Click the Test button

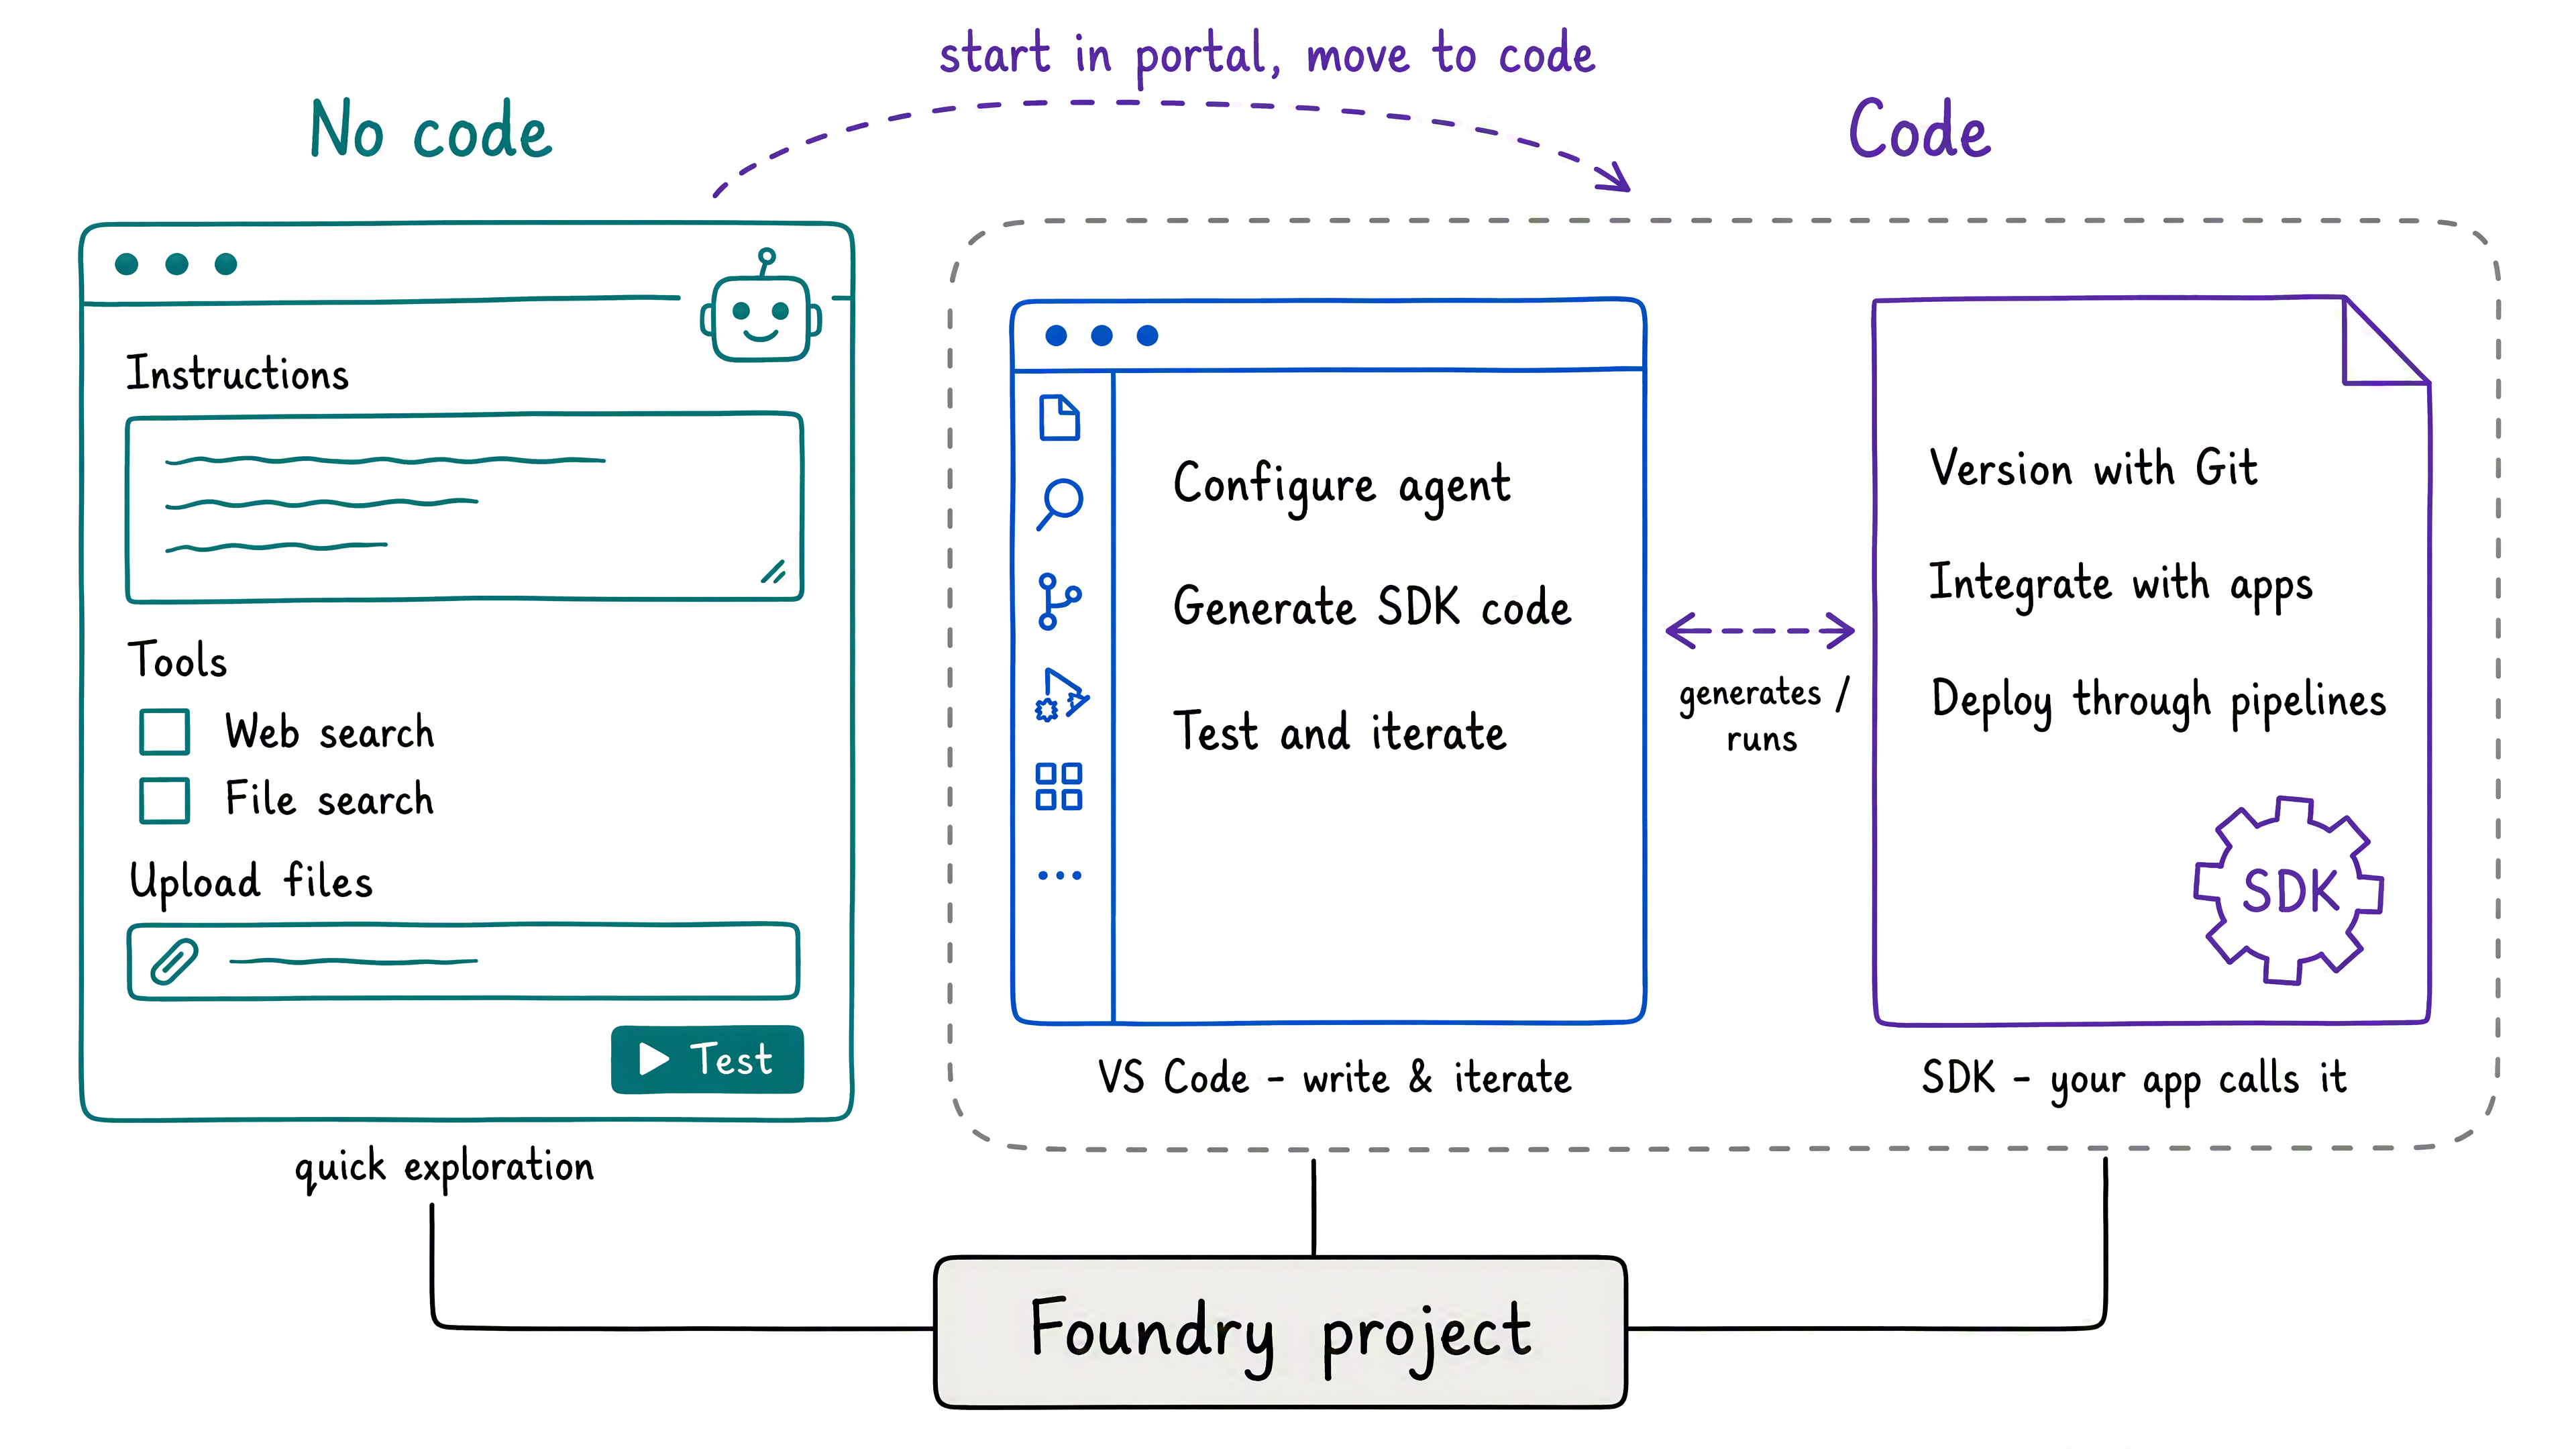click(x=707, y=1060)
